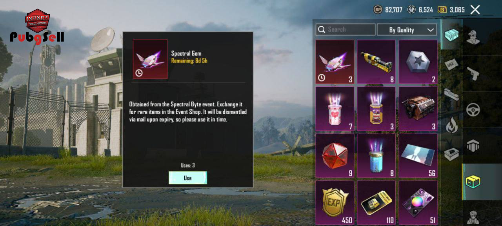Switch to the vehicle steering wheel tab

(x=473, y=109)
